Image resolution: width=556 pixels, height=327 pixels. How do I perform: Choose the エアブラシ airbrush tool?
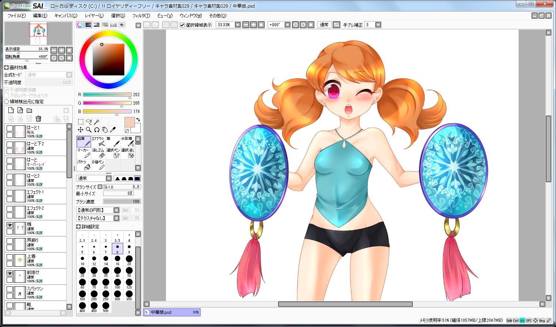click(x=98, y=142)
